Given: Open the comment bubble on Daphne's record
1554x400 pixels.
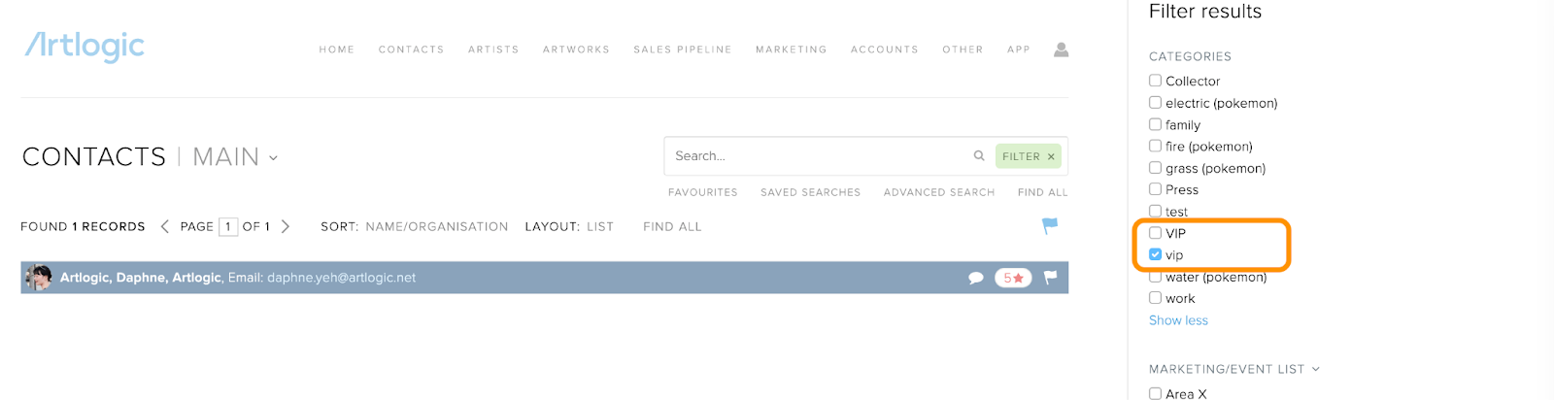Looking at the screenshot, I should tap(976, 278).
